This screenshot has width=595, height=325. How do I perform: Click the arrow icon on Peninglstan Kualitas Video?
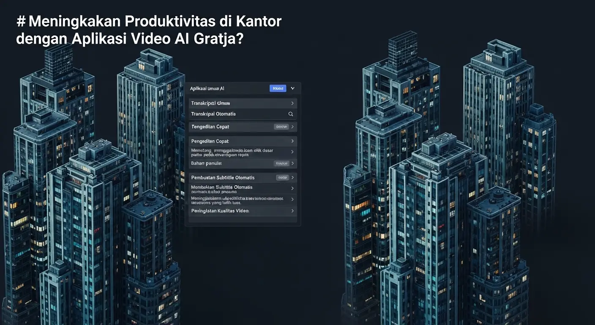(292, 211)
